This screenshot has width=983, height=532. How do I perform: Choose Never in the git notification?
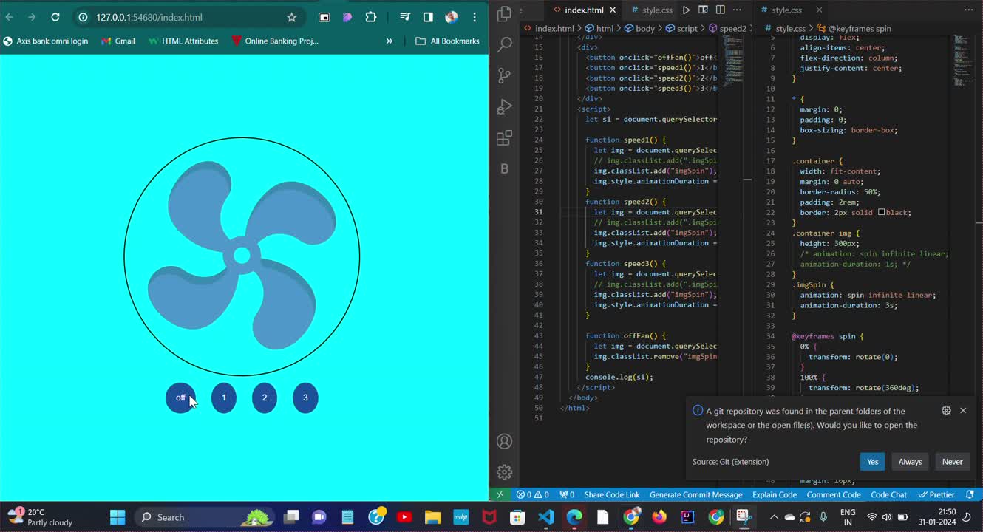point(952,462)
